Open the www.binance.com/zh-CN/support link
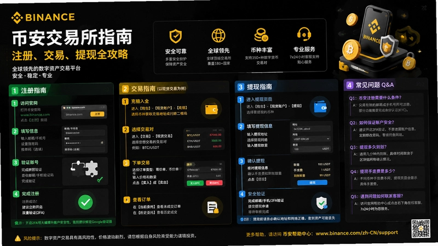 (357, 233)
